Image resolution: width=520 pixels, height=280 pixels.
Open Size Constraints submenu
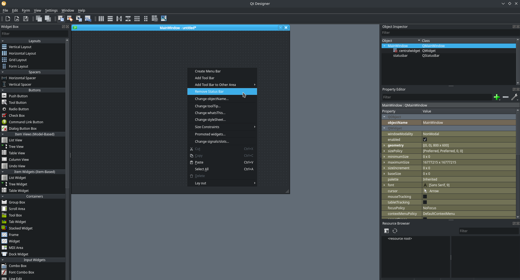(222, 127)
